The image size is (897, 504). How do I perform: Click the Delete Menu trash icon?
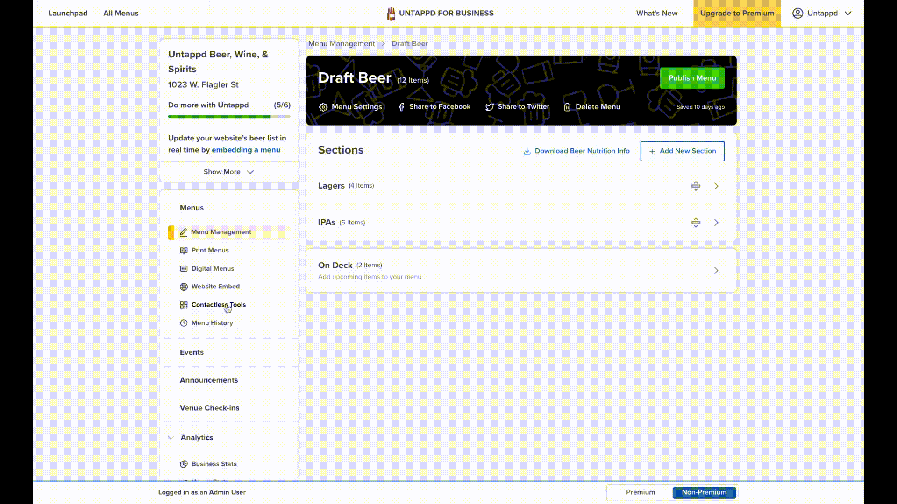coord(567,107)
